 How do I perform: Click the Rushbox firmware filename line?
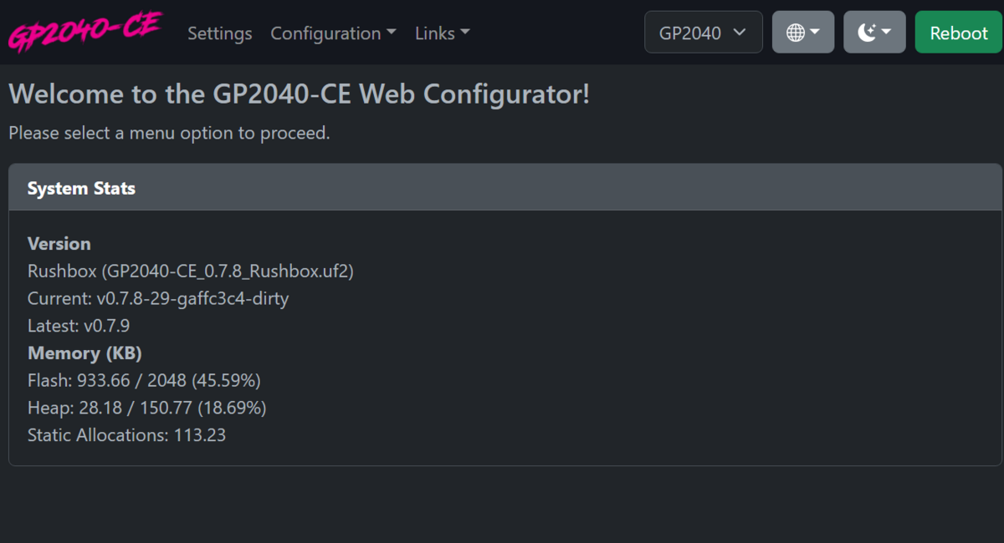[191, 271]
